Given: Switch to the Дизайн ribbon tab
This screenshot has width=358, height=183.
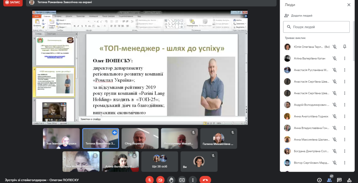Looking at the screenshot, I should tap(69, 16).
